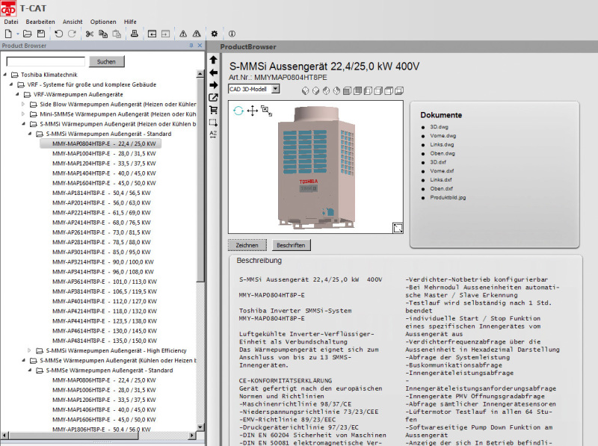Open the Oben.dxf document link
Viewport: 598px width, 446px height.
(x=441, y=189)
